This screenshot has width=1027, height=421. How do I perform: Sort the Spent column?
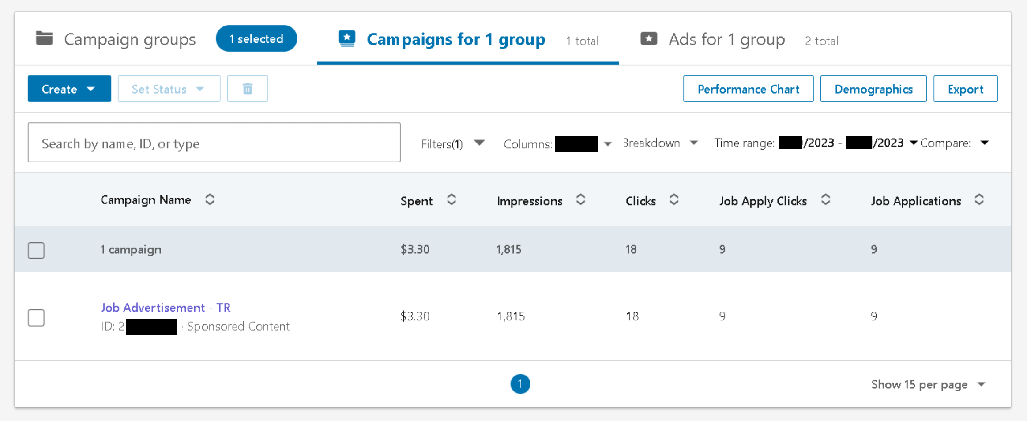click(x=451, y=199)
